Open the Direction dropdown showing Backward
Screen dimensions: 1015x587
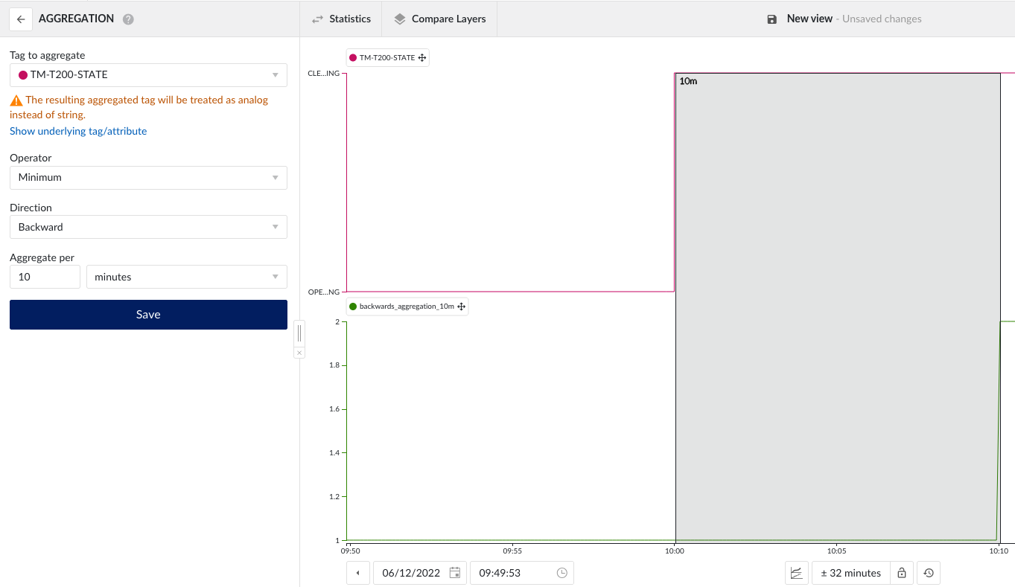148,227
